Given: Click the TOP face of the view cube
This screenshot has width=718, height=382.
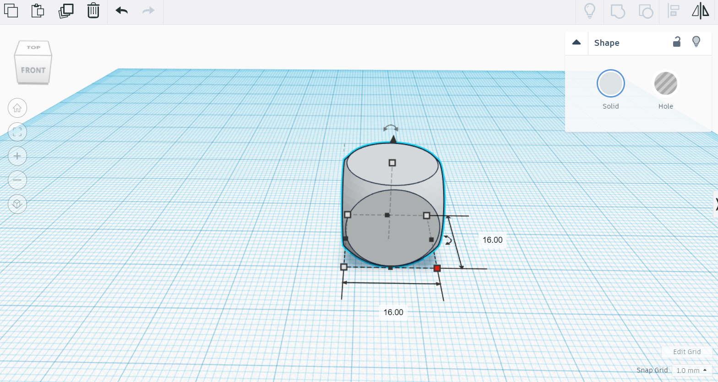Looking at the screenshot, I should [33, 47].
